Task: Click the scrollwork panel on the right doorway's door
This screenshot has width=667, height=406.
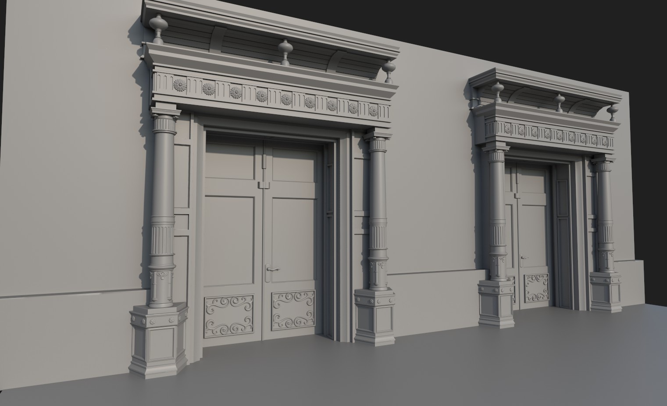Action: click(536, 288)
